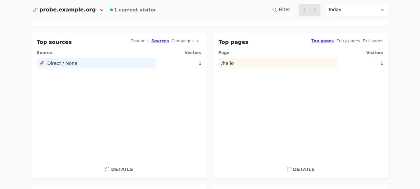Open DETAILS under Top pages
Screen dimensions: 420x189
click(x=301, y=169)
